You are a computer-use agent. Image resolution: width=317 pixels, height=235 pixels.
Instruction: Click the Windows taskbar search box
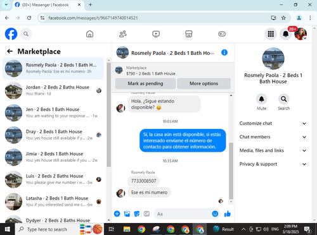click(x=60, y=229)
